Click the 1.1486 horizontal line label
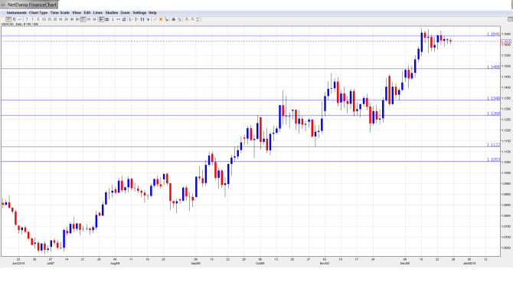The width and height of the screenshot is (513, 289). tap(493, 67)
